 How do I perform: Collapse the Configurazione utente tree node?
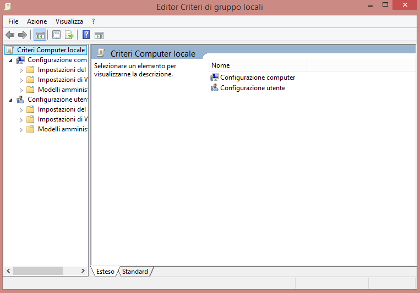[x=10, y=100]
